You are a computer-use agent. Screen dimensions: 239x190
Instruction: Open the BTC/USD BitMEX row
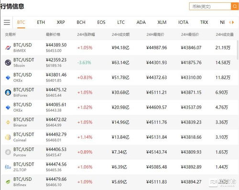[119, 47]
